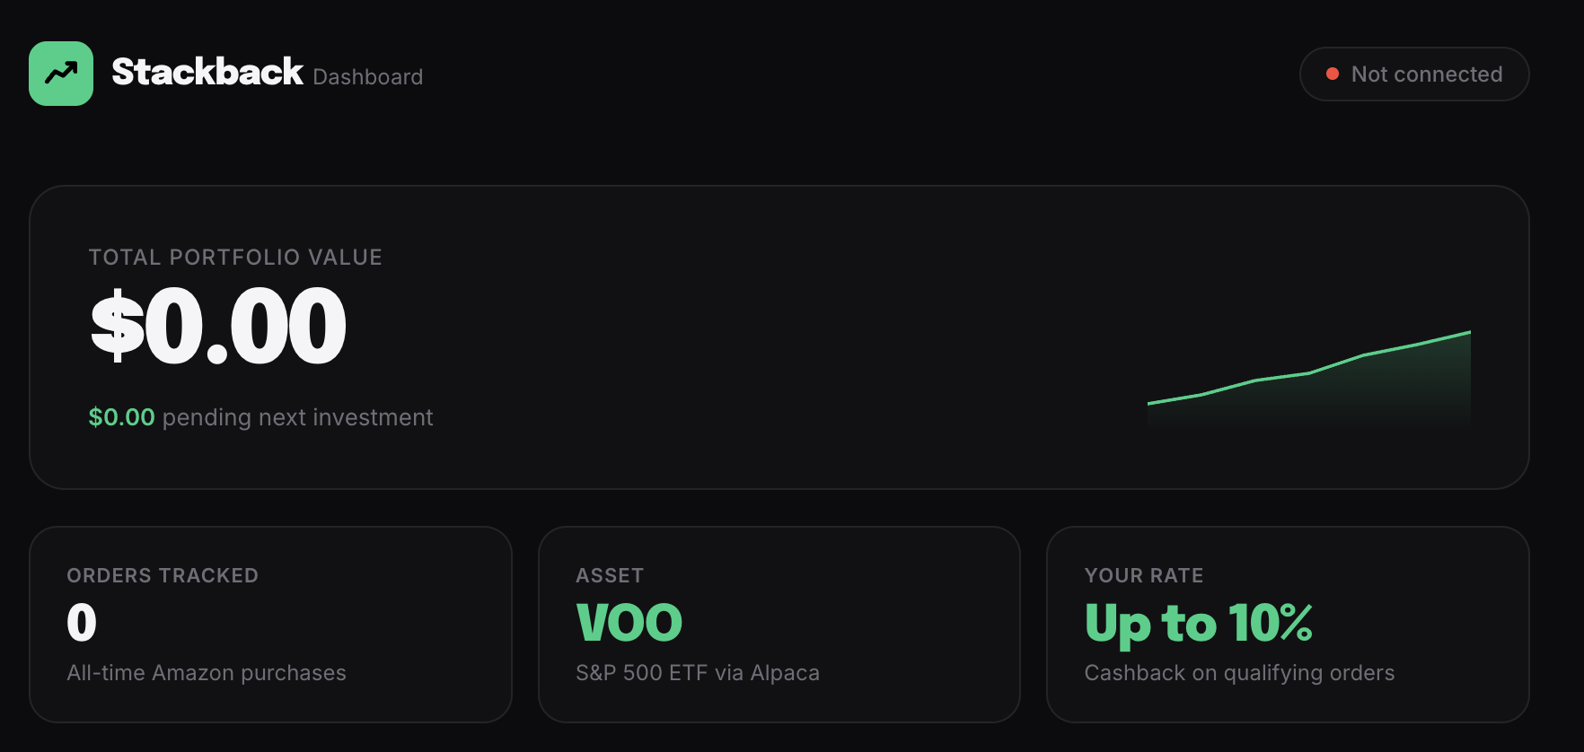1584x752 pixels.
Task: Select the Dashboard header label
Action: (367, 77)
